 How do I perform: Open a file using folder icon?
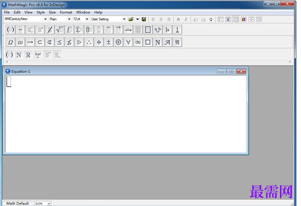pyautogui.click(x=131, y=19)
